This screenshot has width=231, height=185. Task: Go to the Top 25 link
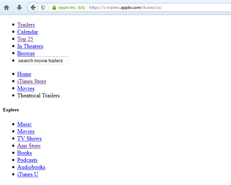(x=25, y=39)
